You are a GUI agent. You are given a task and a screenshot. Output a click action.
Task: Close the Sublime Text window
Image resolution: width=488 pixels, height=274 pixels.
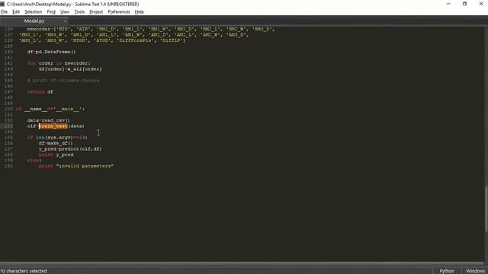click(x=481, y=4)
